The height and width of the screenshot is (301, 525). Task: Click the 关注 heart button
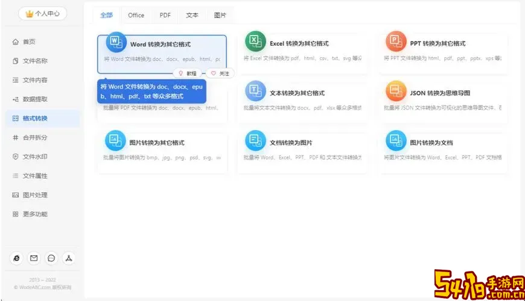tap(220, 73)
